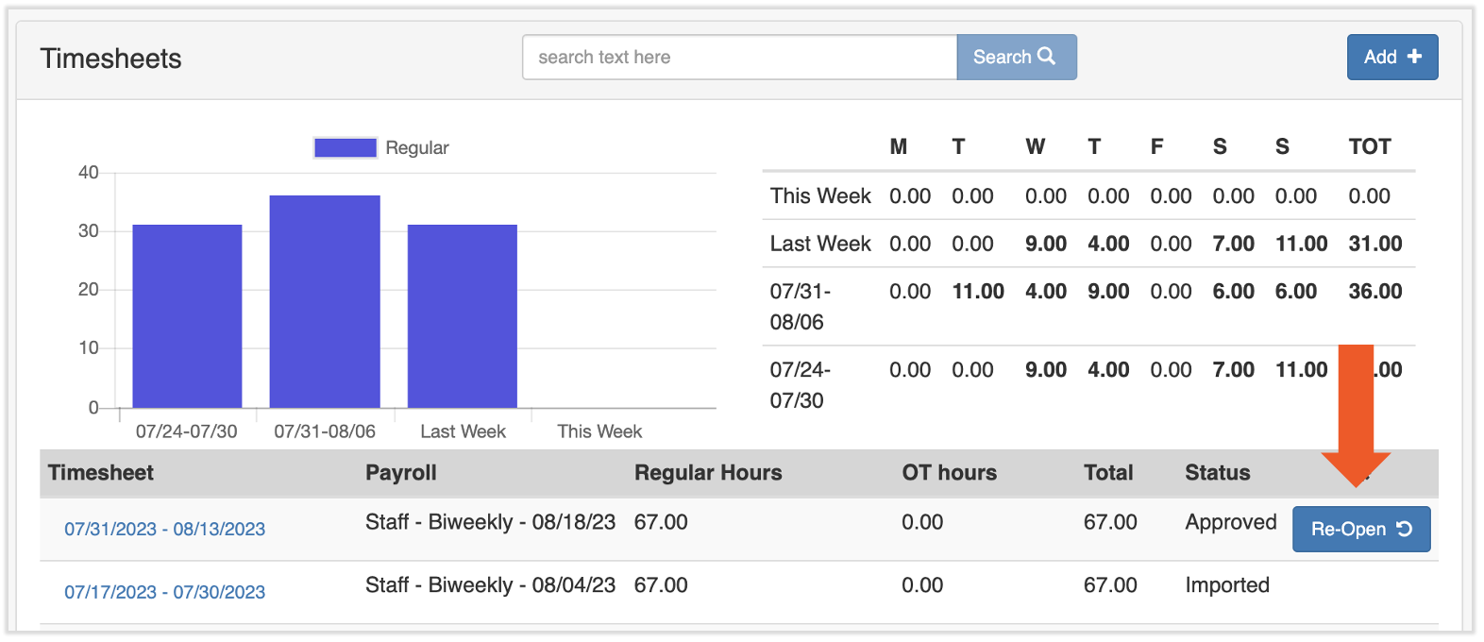
Task: Click the Last Week chart bar
Action: click(x=463, y=316)
